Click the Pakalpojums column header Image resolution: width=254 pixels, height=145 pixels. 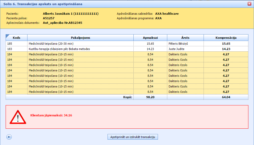(x=80, y=38)
